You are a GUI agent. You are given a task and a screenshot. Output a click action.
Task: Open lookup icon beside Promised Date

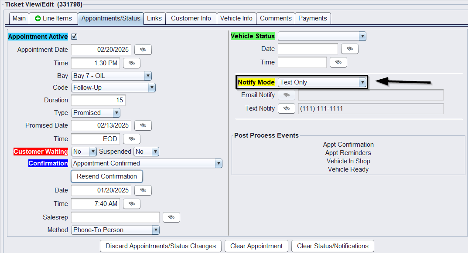coord(143,125)
